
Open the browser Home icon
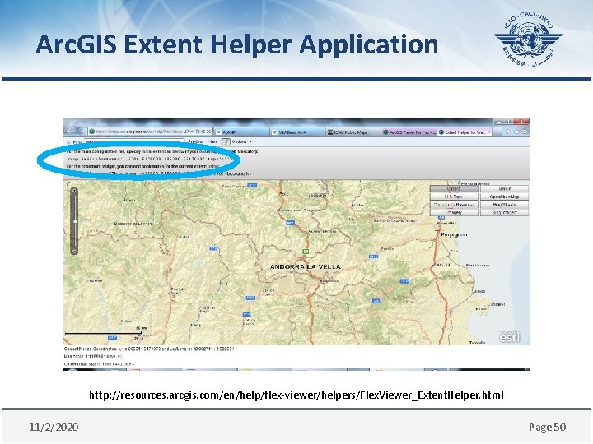point(508,132)
